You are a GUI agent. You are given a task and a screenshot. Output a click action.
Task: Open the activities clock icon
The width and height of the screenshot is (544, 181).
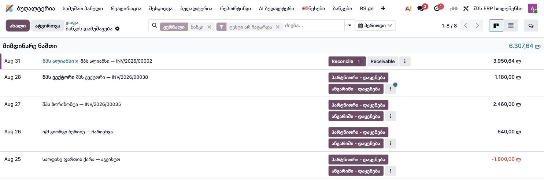click(437, 8)
